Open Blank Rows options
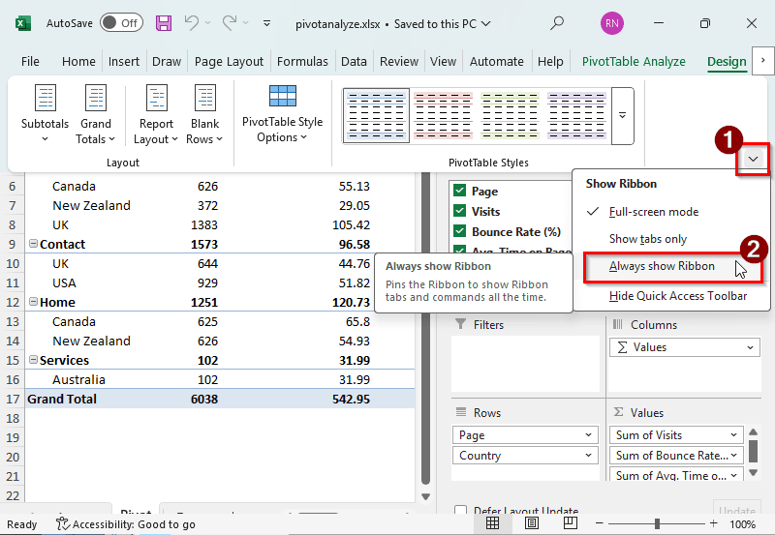This screenshot has height=535, width=775. coord(204,114)
